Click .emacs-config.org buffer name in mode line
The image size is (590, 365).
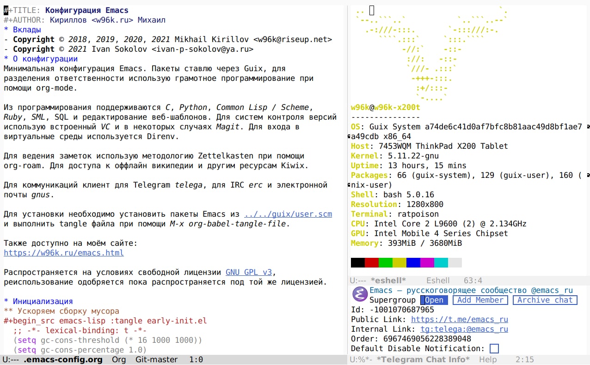(63, 359)
